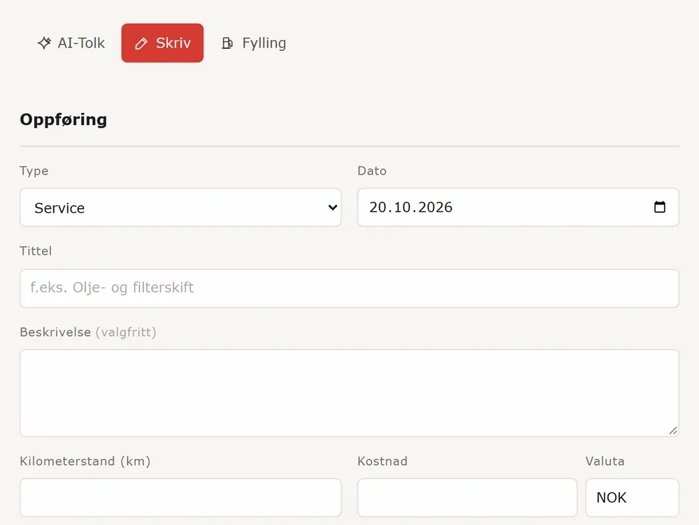The height and width of the screenshot is (525, 699).
Task: Open the AI-Tolk tab
Action: [x=71, y=43]
